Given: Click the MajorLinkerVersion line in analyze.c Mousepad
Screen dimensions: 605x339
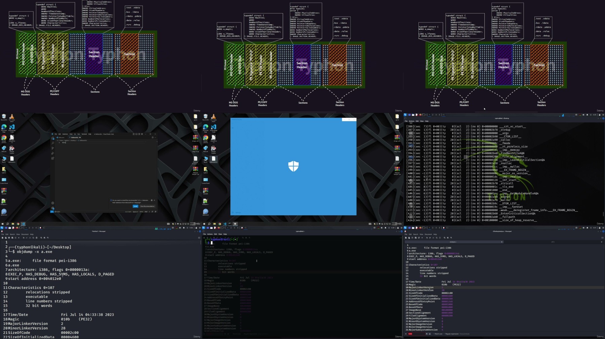Looking at the screenshot, I should click(421, 287).
